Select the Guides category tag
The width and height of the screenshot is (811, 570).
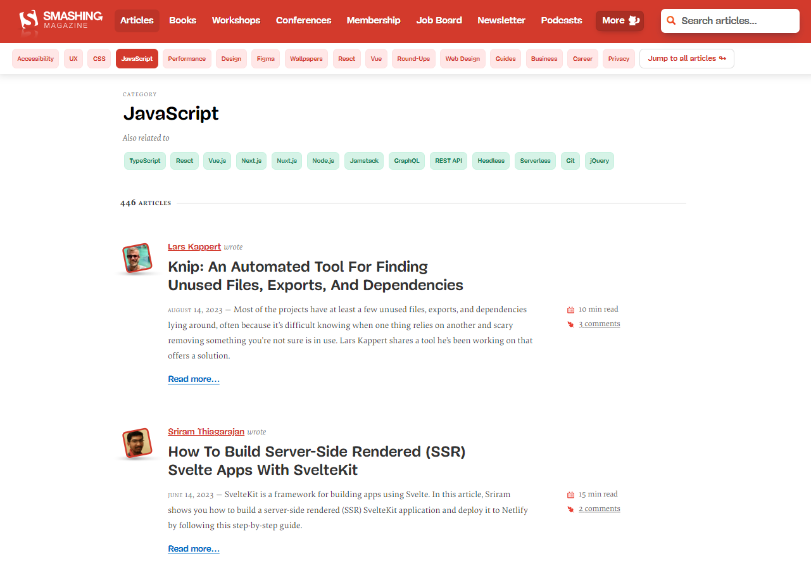tap(506, 59)
